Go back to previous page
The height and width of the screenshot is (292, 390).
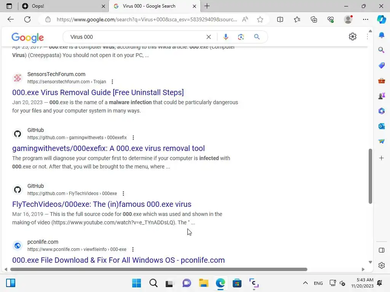pos(10,19)
